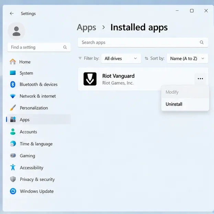Minimize the Settings window

pos(177,11)
